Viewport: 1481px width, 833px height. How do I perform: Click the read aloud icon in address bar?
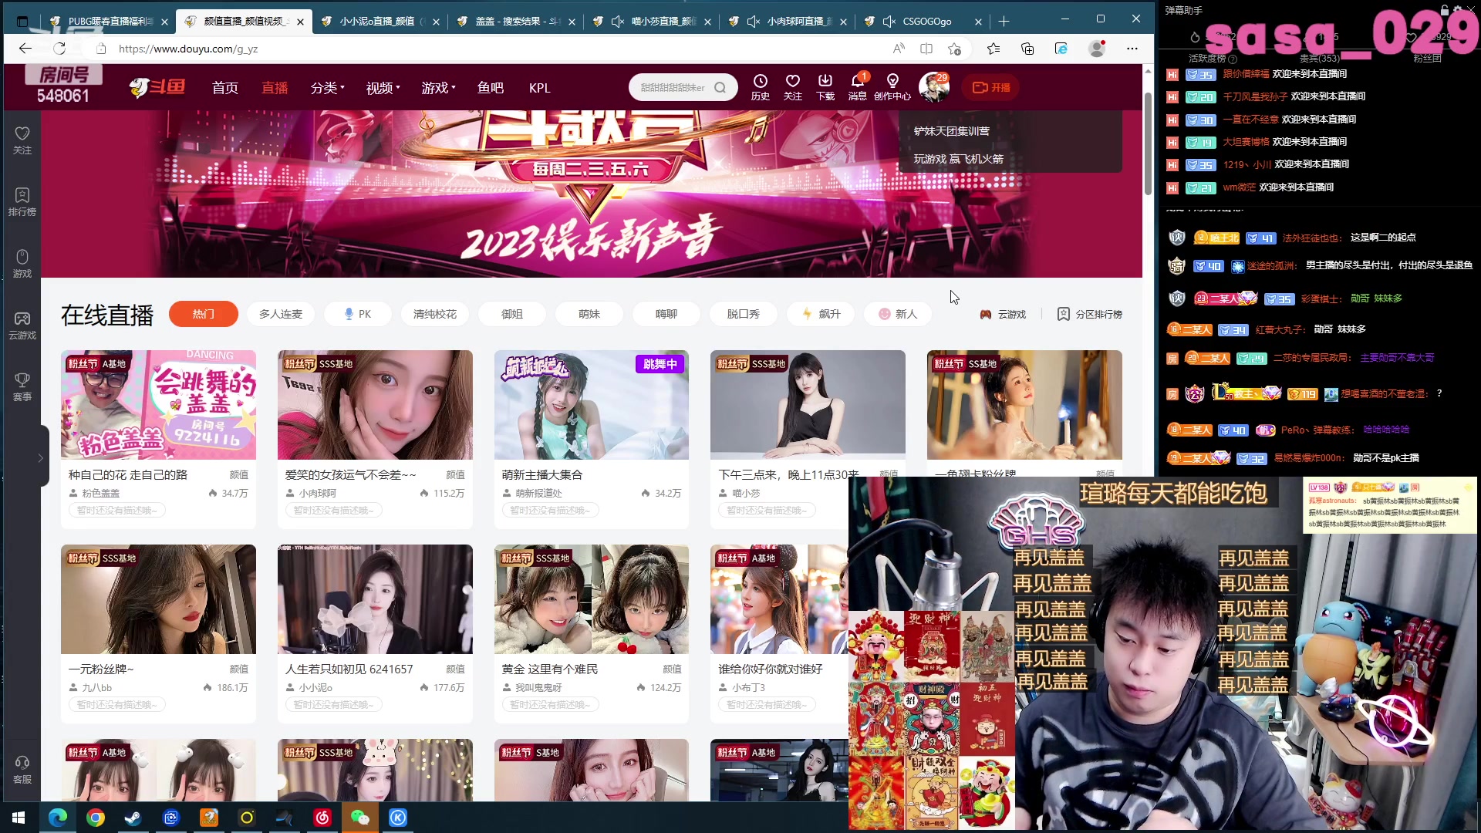tap(899, 49)
